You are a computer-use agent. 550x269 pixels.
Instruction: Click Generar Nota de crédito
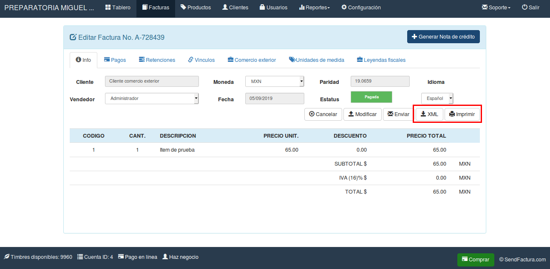[x=443, y=36]
